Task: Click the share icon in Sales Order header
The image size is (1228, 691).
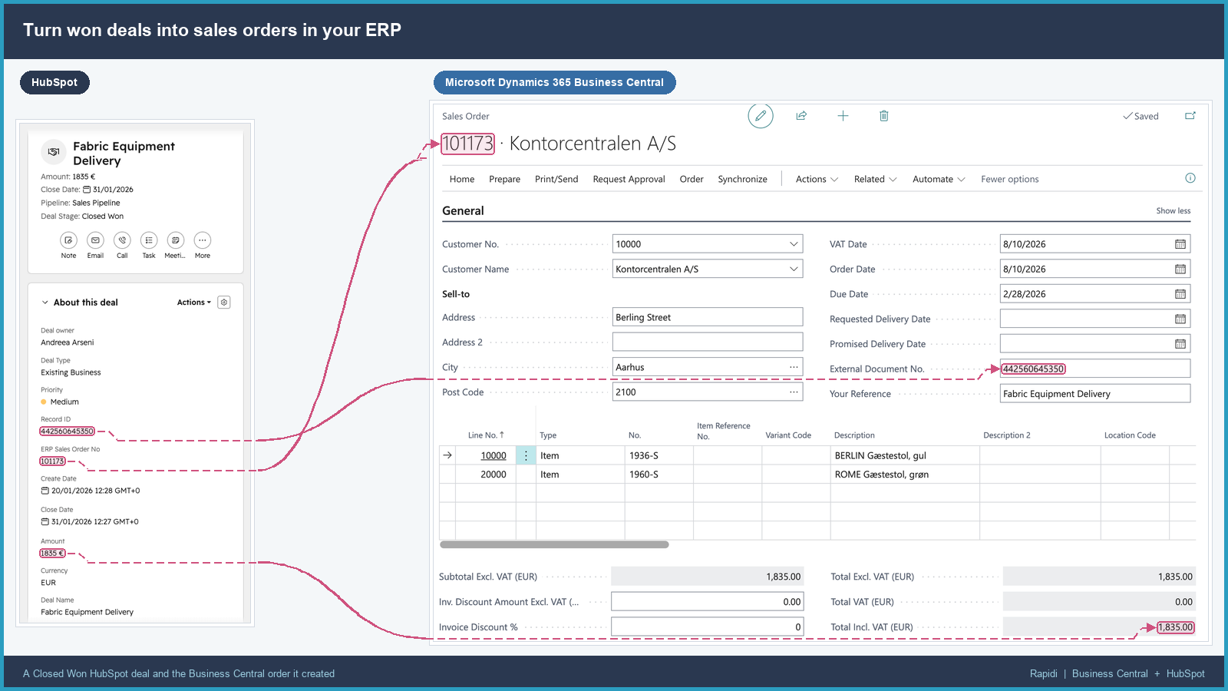Action: pyautogui.click(x=801, y=116)
